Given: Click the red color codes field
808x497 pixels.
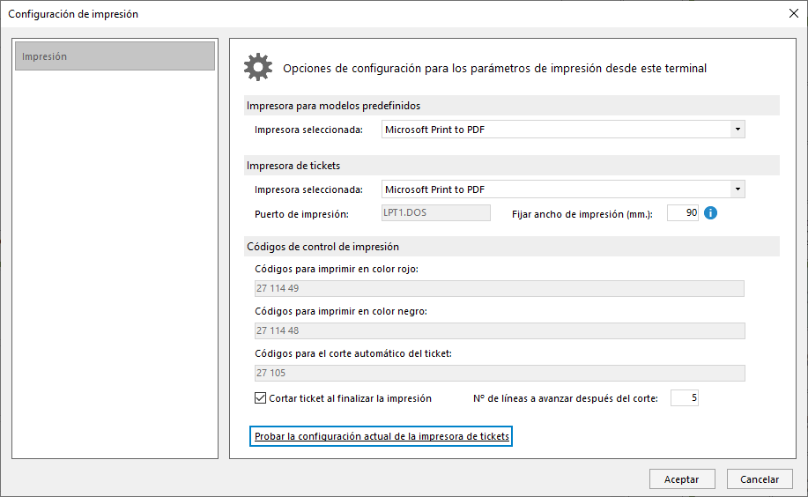Looking at the screenshot, I should (500, 288).
